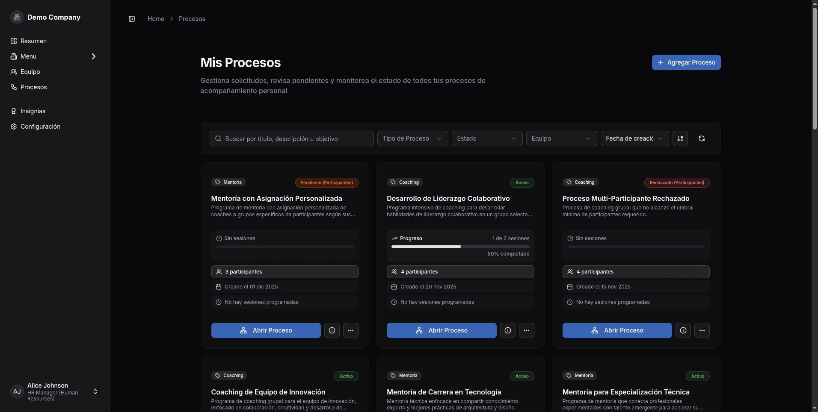Open more options for Mentoría con Asignación Personalizada
The width and height of the screenshot is (818, 412).
tap(350, 330)
